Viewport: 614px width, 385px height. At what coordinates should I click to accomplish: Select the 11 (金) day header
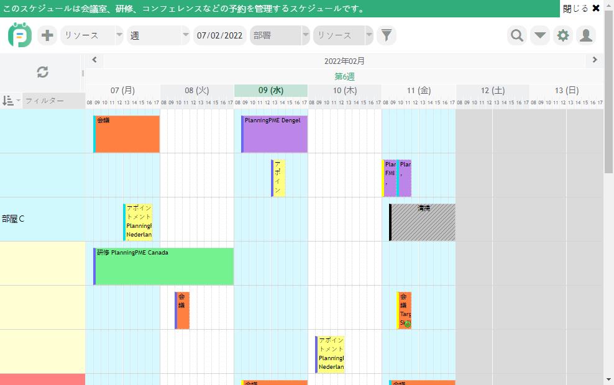pyautogui.click(x=419, y=91)
